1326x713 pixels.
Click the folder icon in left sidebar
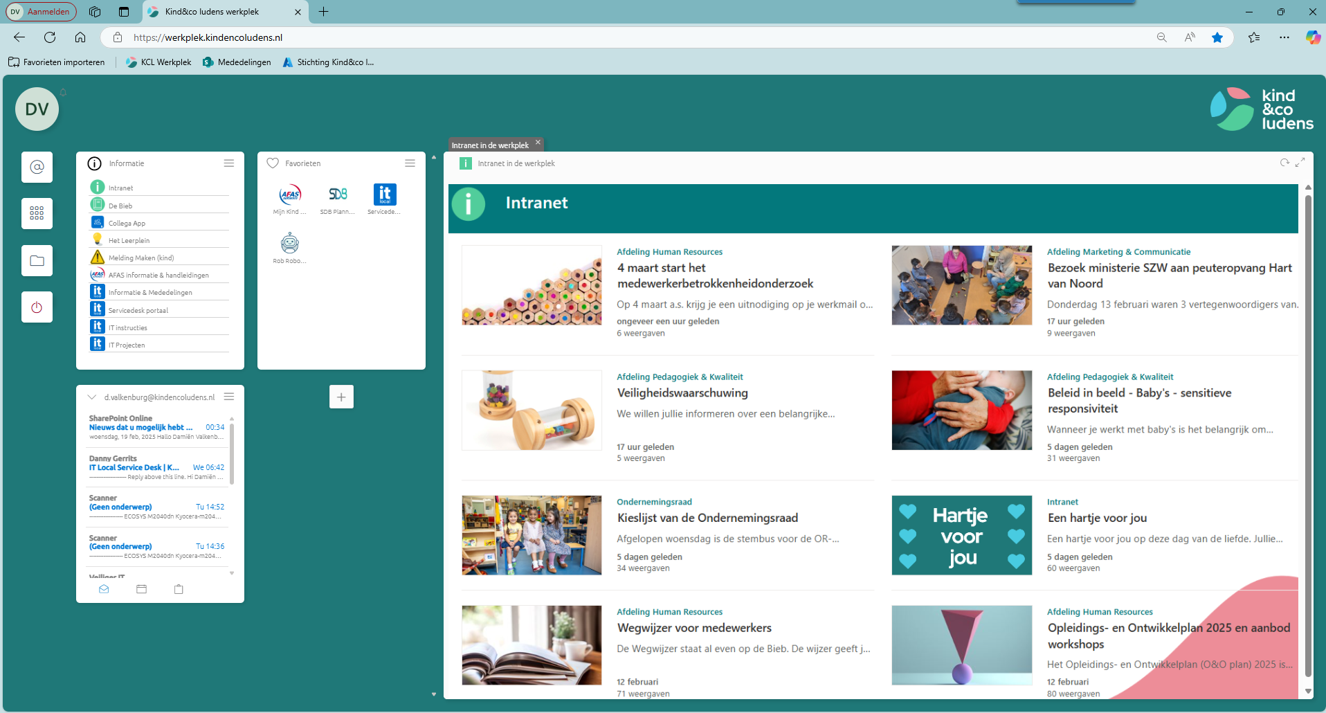click(37, 261)
